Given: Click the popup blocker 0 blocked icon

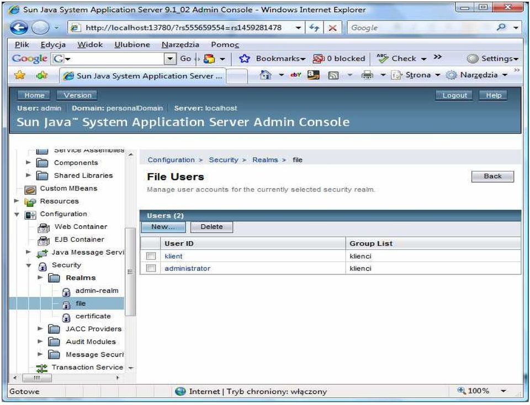Looking at the screenshot, I should [318, 58].
